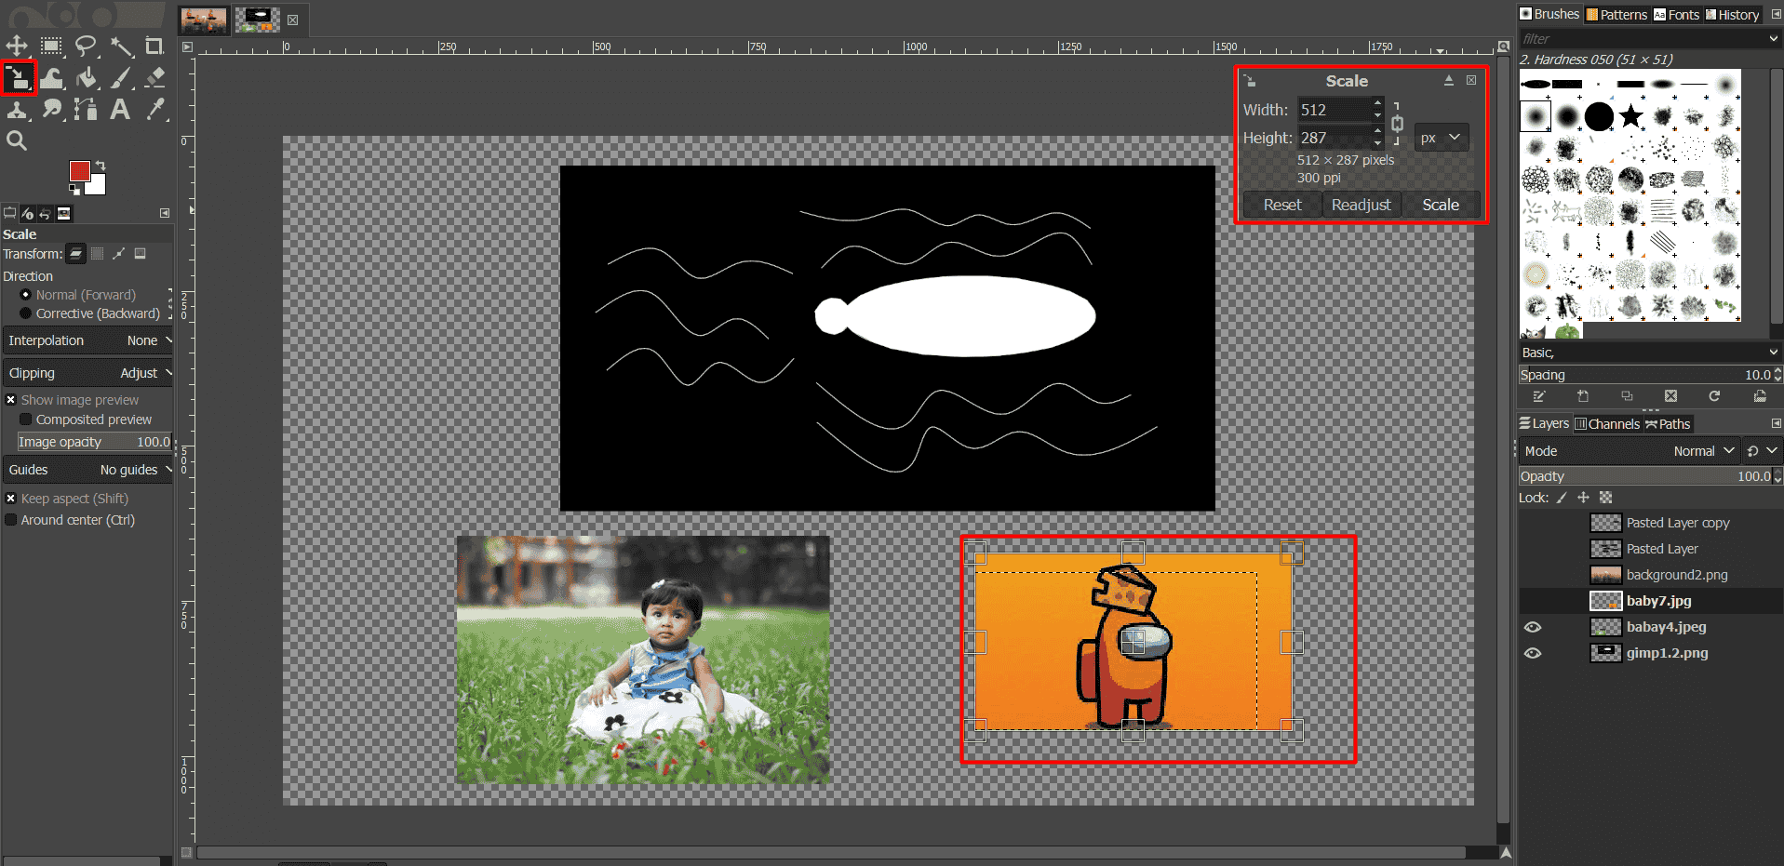Set transform target to Path
The width and height of the screenshot is (1784, 866).
coord(118,254)
